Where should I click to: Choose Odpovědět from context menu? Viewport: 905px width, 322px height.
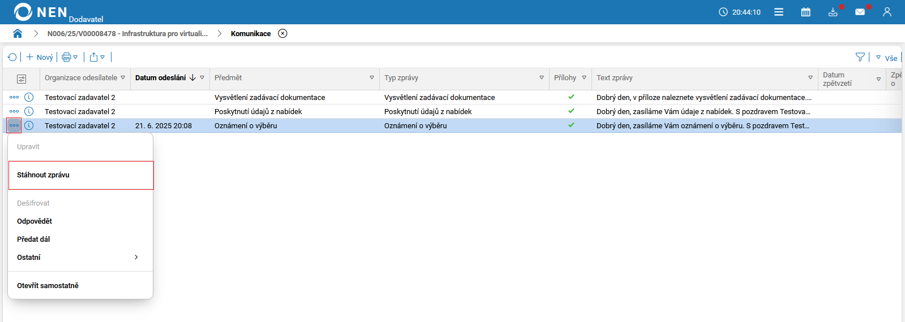tap(35, 221)
